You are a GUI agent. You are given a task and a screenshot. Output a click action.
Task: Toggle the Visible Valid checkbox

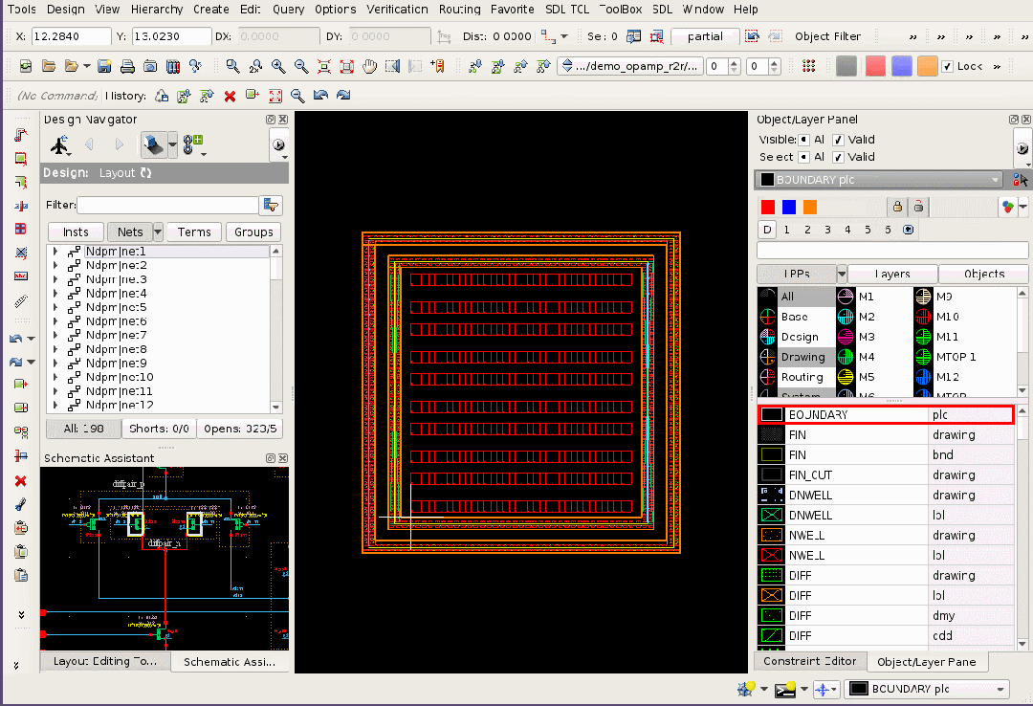pos(838,140)
